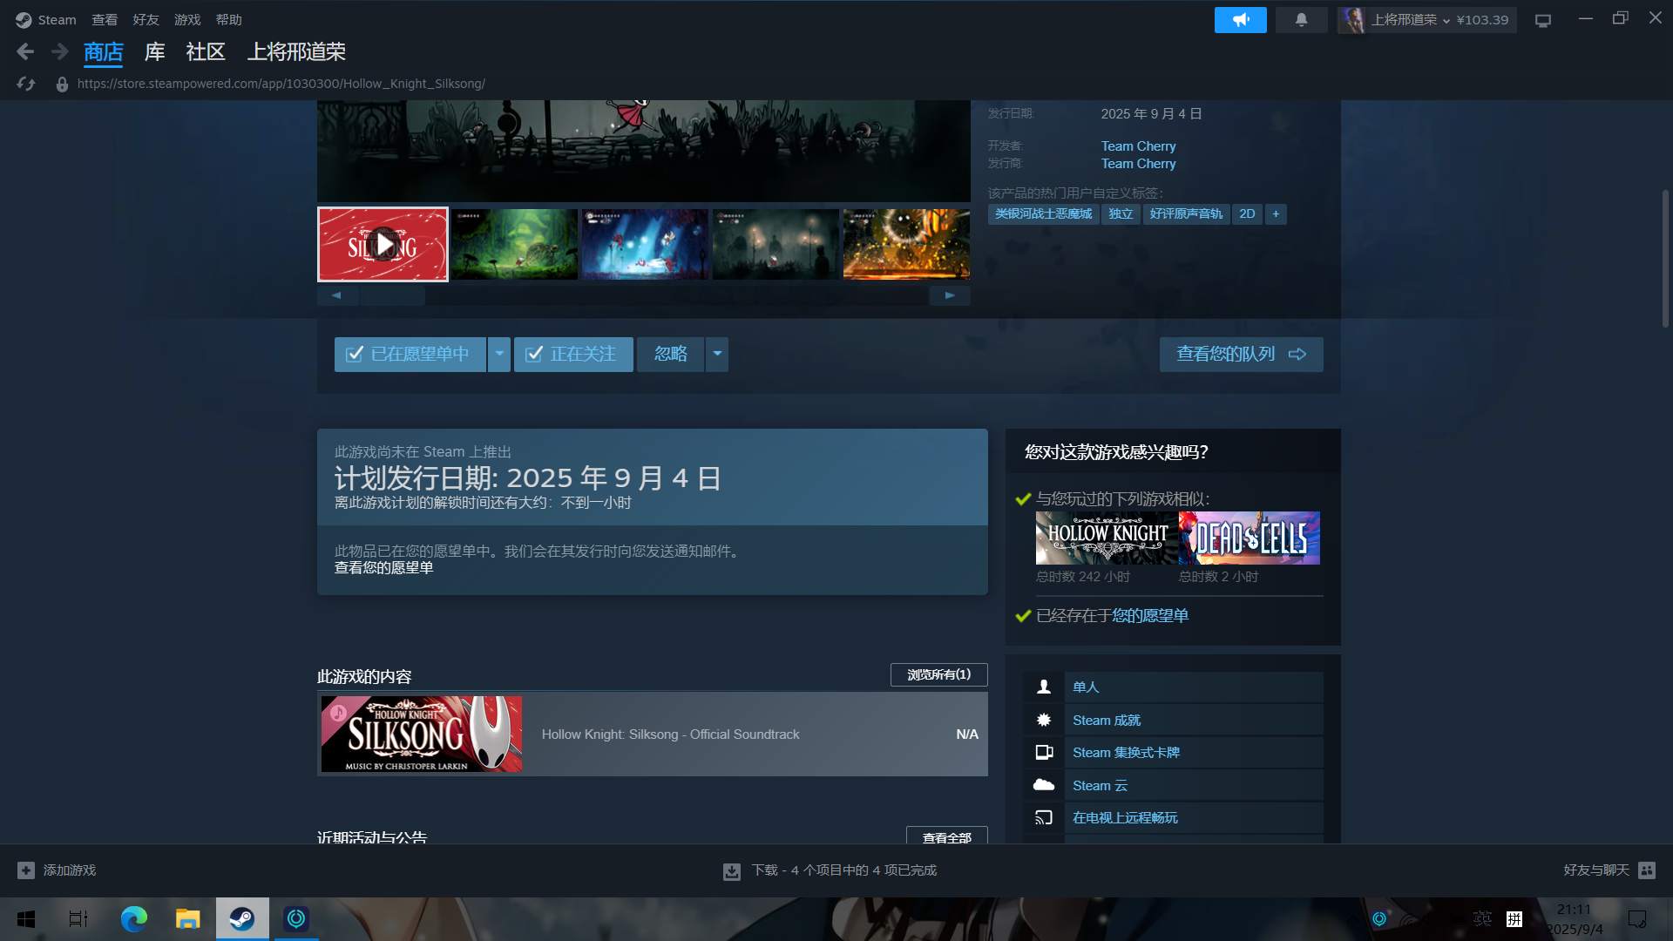Click the 忽略 button
The width and height of the screenshot is (1673, 941).
(x=671, y=355)
